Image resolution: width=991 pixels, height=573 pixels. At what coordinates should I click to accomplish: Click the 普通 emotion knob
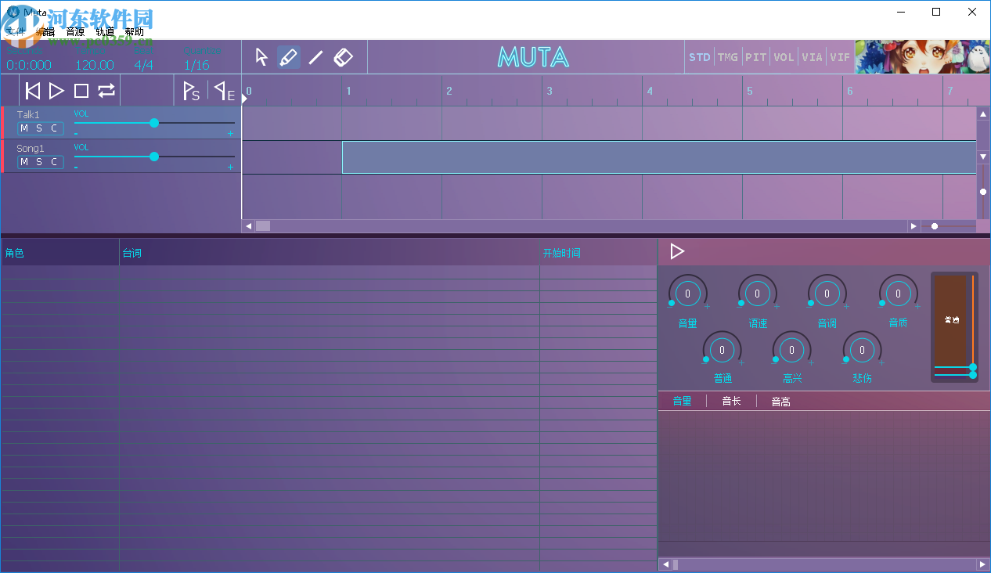point(722,349)
